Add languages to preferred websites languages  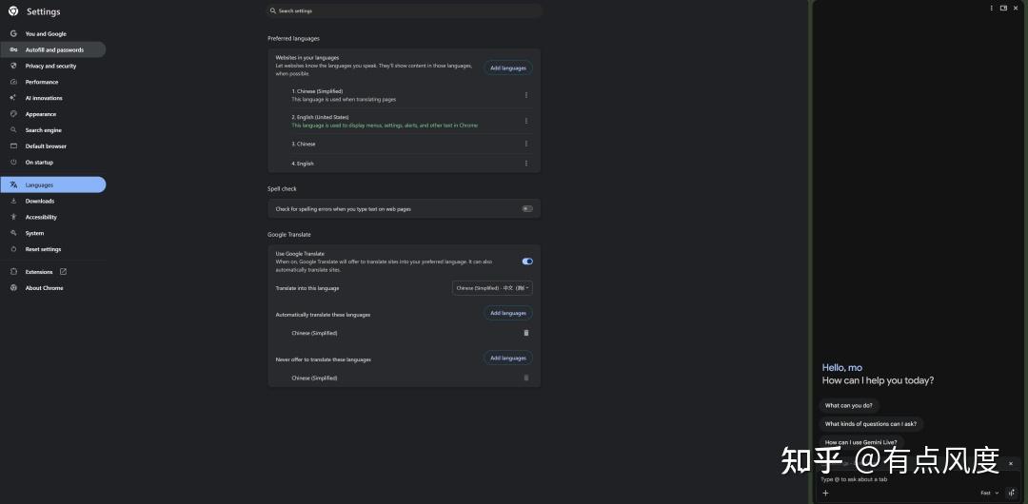click(508, 68)
